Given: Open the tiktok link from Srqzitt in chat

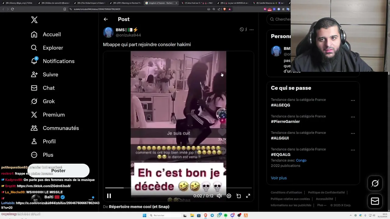Looking at the screenshot, I should 44,186.
